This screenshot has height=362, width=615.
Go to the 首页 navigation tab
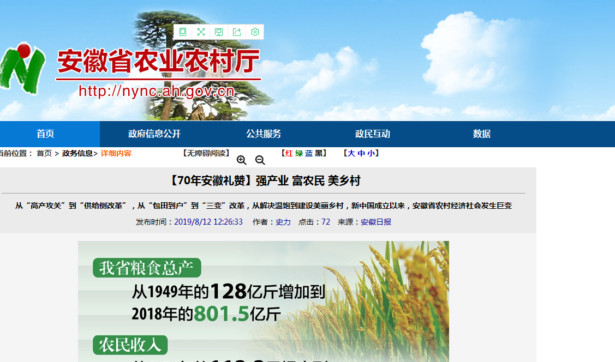tap(45, 134)
